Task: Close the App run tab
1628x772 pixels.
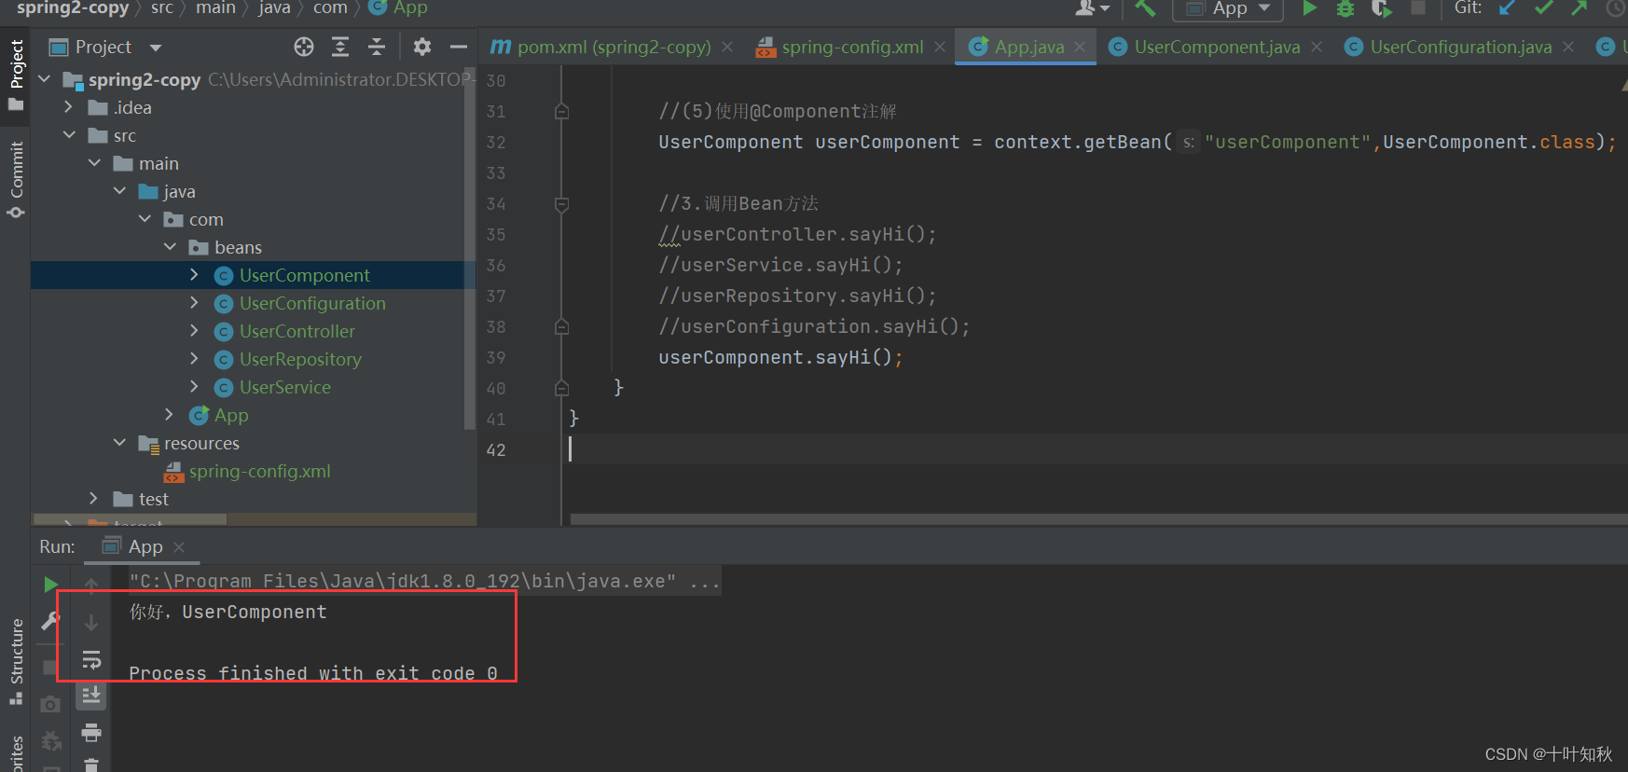Action: 179,547
